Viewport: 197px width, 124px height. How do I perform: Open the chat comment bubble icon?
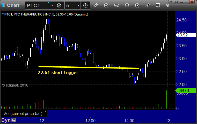[158, 5]
